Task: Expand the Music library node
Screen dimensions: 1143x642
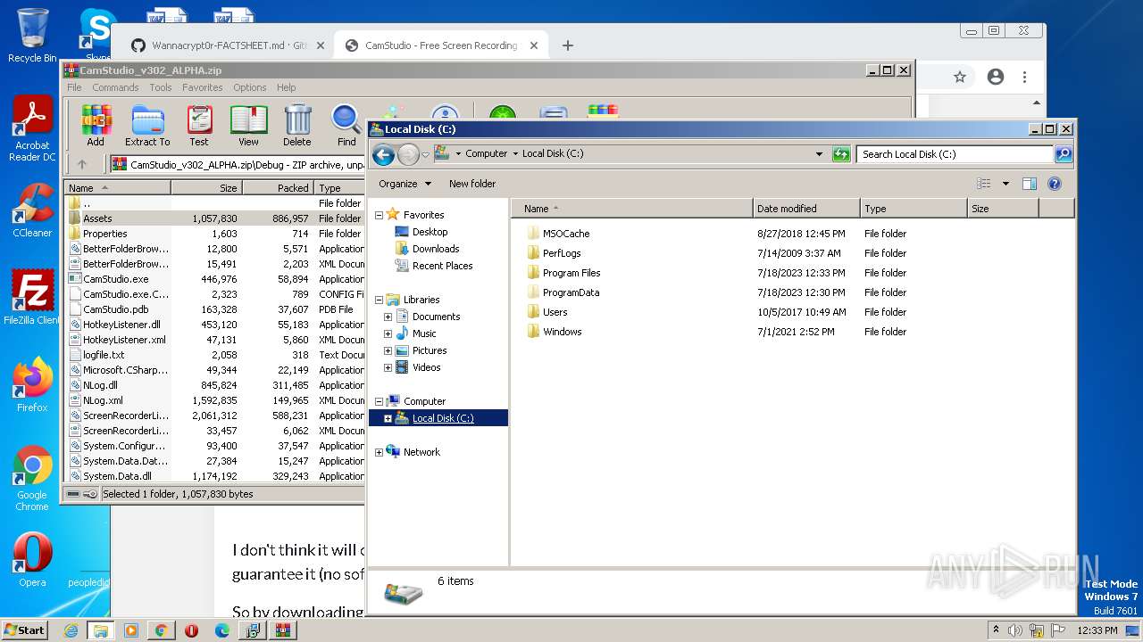Action: click(x=388, y=333)
